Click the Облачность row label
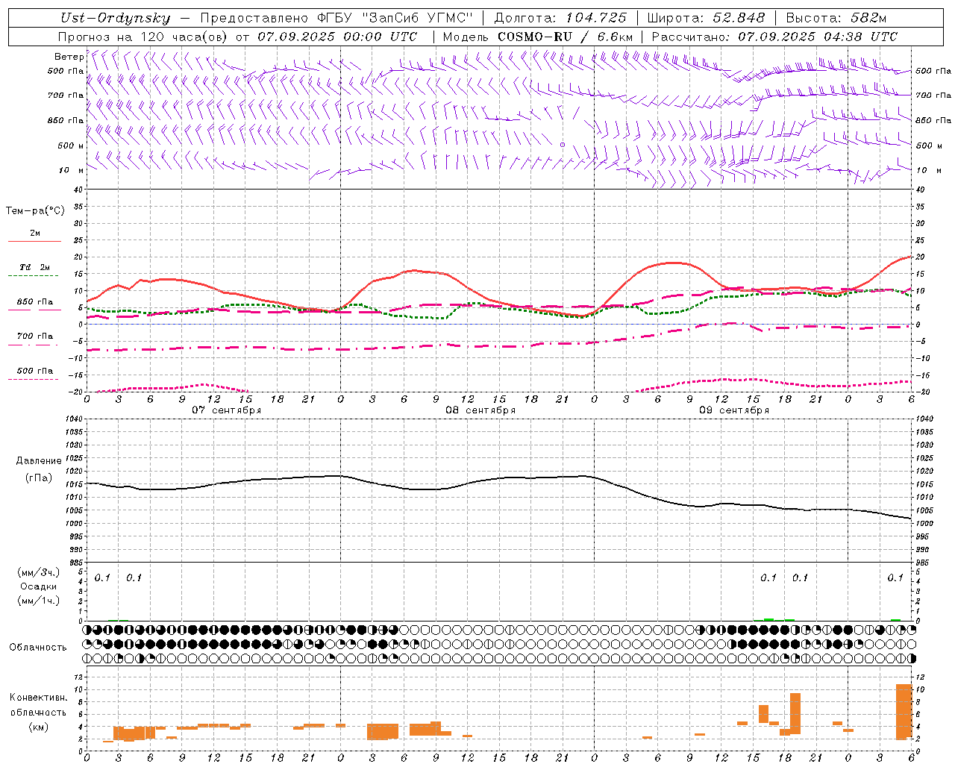955x764 pixels. [38, 648]
